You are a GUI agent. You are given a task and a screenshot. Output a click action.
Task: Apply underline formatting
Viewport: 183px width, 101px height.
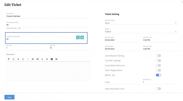(x=23, y=59)
